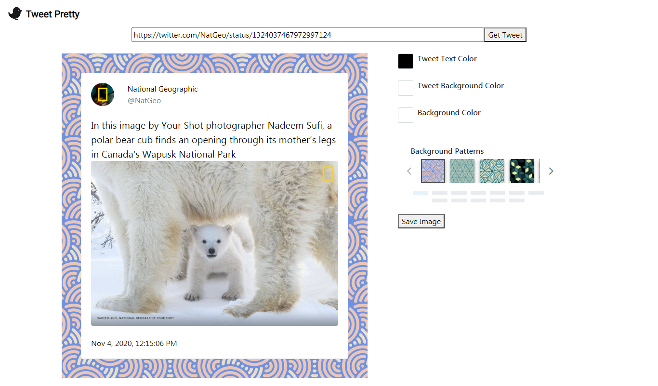Click the Tweet Pretty bird logo
This screenshot has width=658, height=386.
point(15,13)
